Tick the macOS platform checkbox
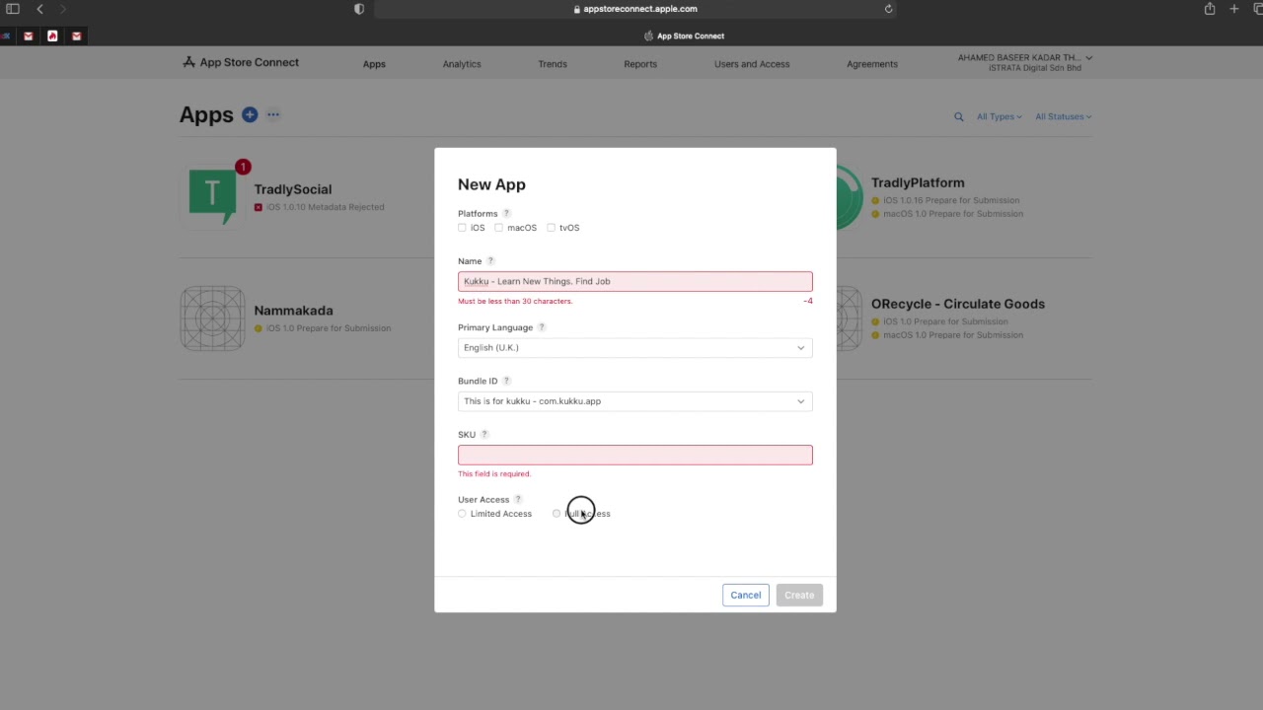This screenshot has width=1263, height=710. pos(498,228)
